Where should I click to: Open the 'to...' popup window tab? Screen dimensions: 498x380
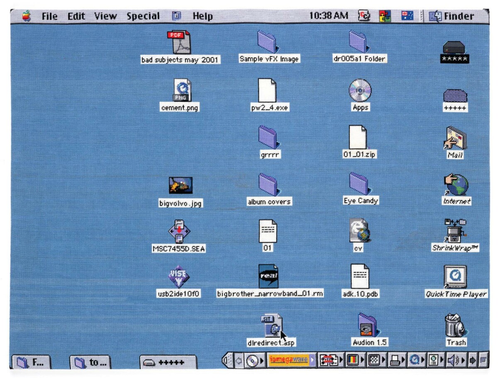point(90,363)
